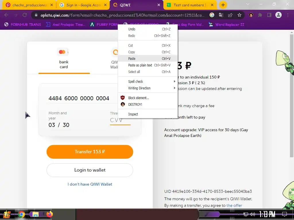The width and height of the screenshot is (294, 220).
Task: Click the browser back arrow
Action: 6,15
